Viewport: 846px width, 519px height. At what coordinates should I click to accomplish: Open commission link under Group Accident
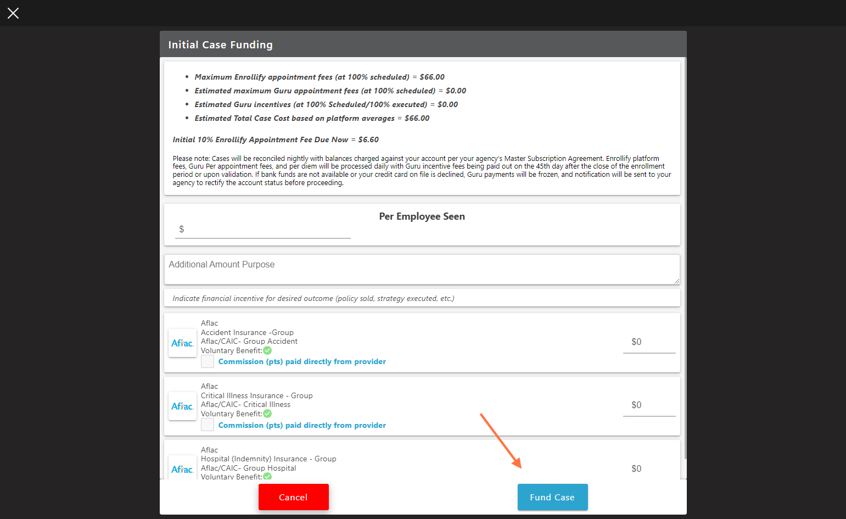pos(302,361)
